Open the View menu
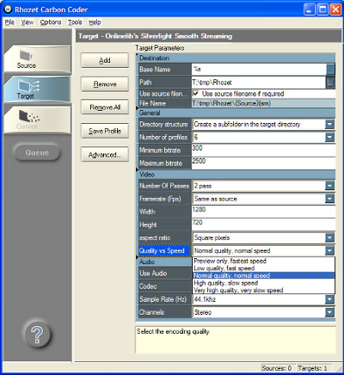Image resolution: width=344 pixels, height=375 pixels. [28, 22]
